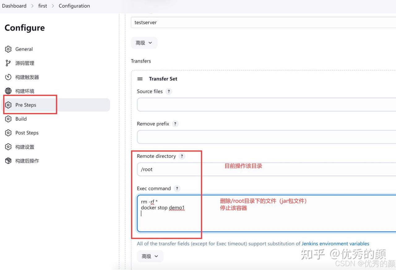Click the build triggers clock icon
This screenshot has width=396, height=270.
click(8, 77)
